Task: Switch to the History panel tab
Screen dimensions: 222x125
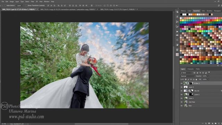Action: [183, 11]
